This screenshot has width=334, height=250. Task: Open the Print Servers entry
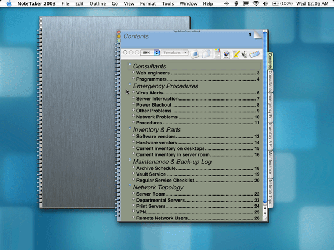(x=198, y=206)
